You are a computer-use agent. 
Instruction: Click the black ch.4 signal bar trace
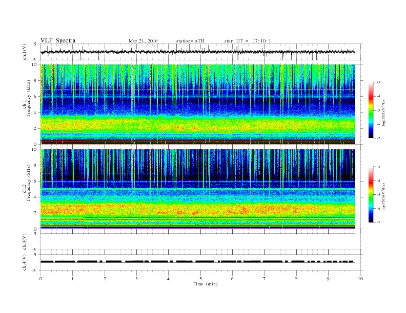pos(197,262)
